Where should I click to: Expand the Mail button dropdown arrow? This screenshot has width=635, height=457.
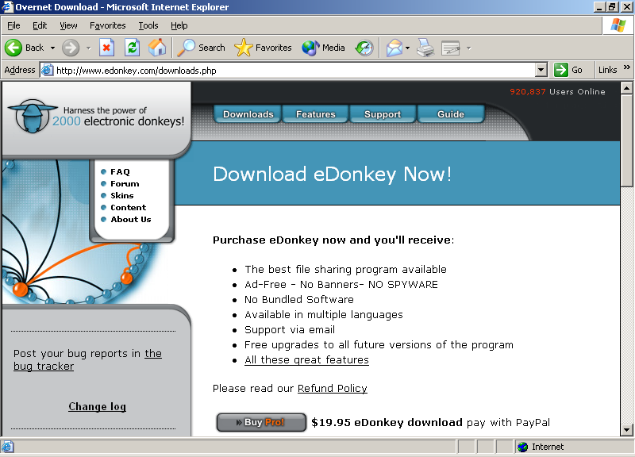pyautogui.click(x=407, y=48)
